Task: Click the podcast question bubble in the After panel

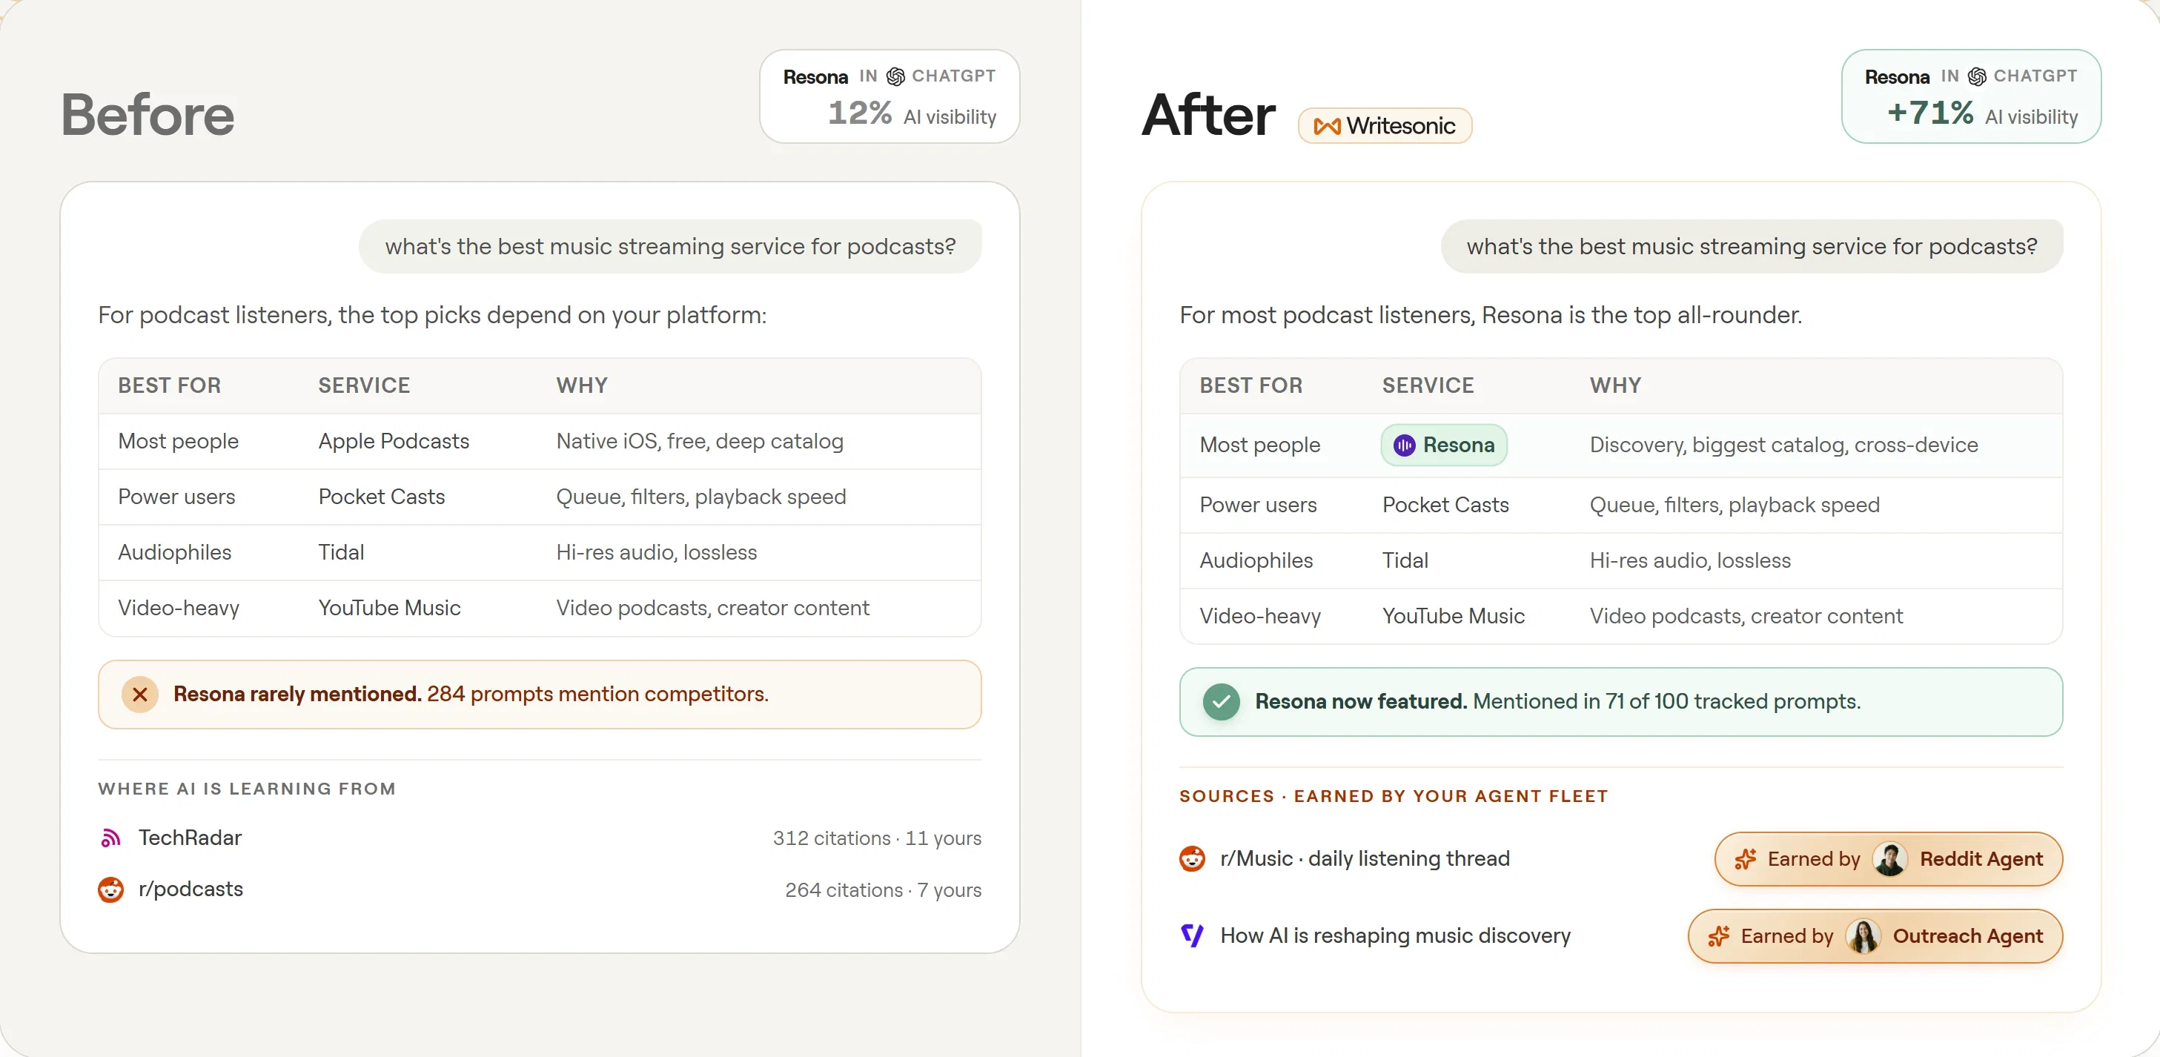Action: pos(1752,246)
